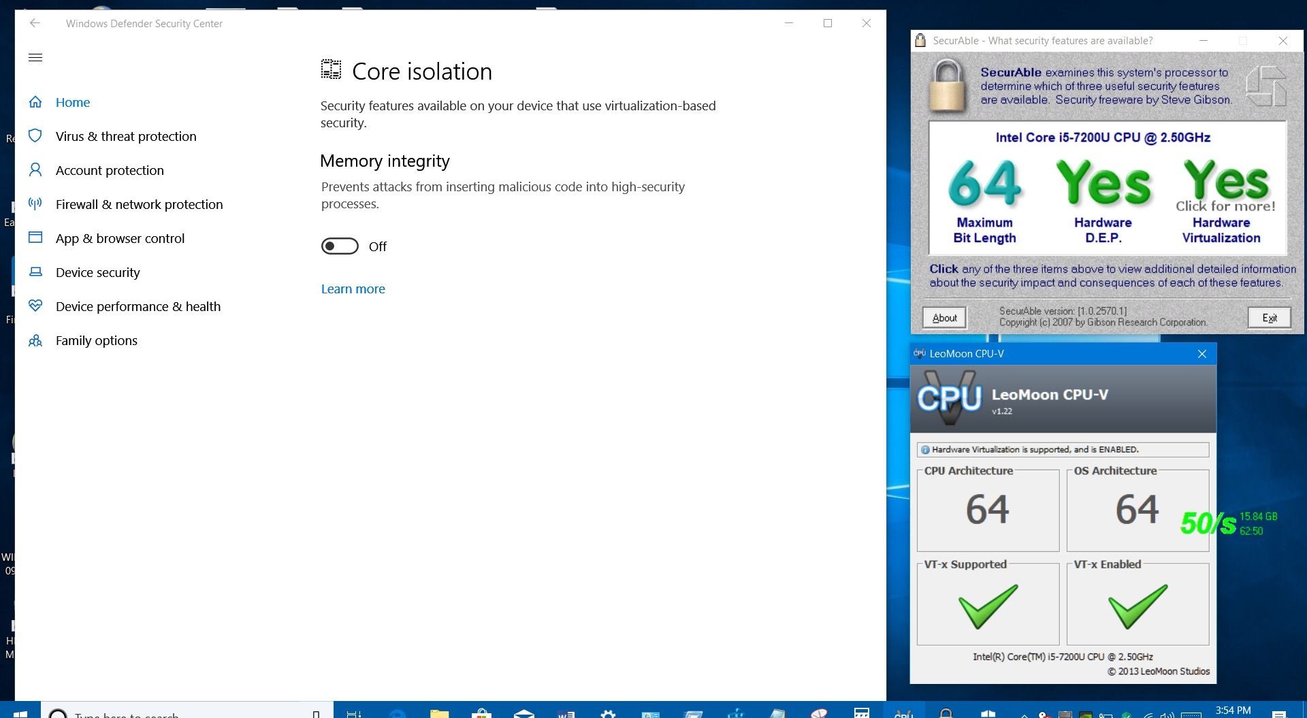Close the LeoMoon CPU-V window

1202,354
